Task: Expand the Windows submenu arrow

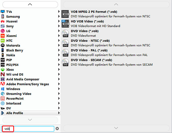Action: [59, 89]
